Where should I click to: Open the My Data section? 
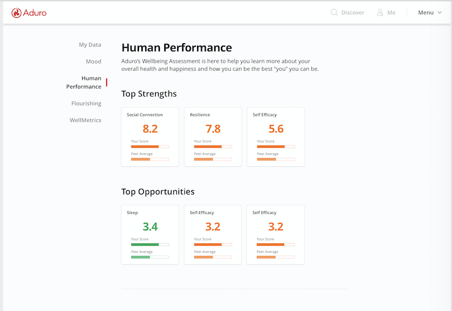(90, 44)
